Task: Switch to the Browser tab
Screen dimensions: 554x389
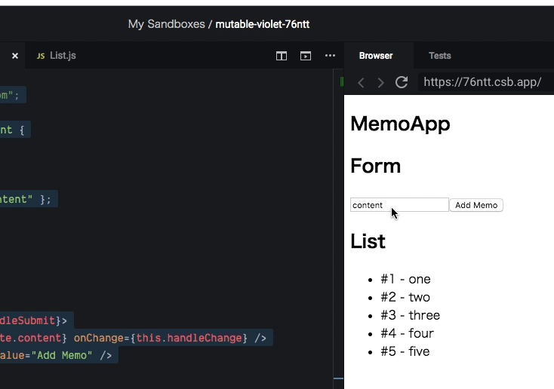Action: [x=376, y=56]
